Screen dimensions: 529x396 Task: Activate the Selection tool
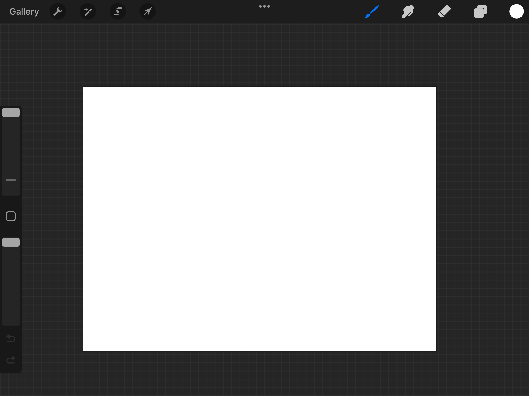[118, 12]
